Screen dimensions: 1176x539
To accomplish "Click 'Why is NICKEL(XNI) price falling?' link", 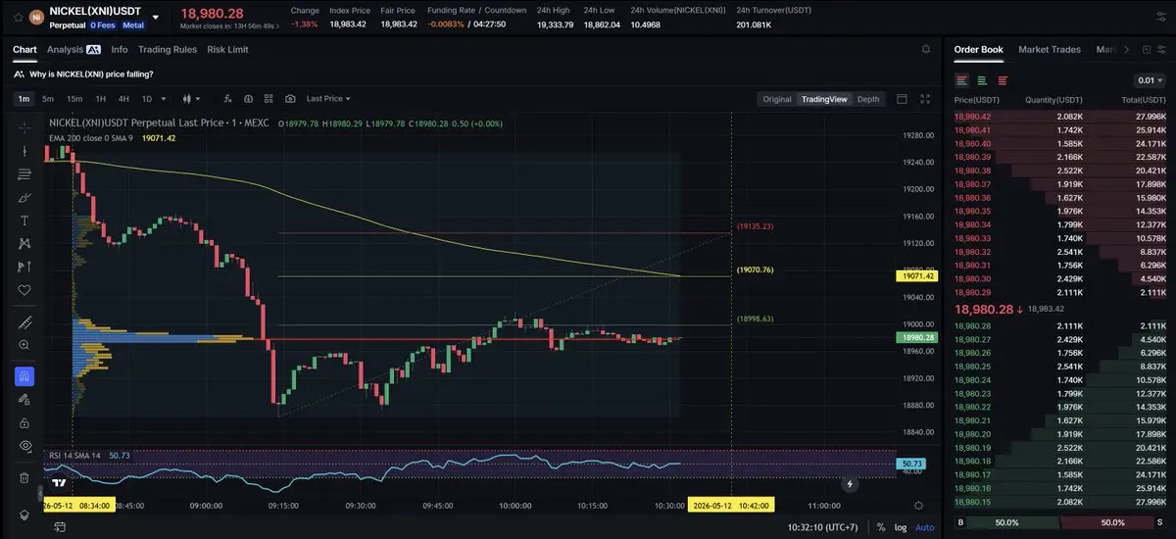I will point(91,73).
